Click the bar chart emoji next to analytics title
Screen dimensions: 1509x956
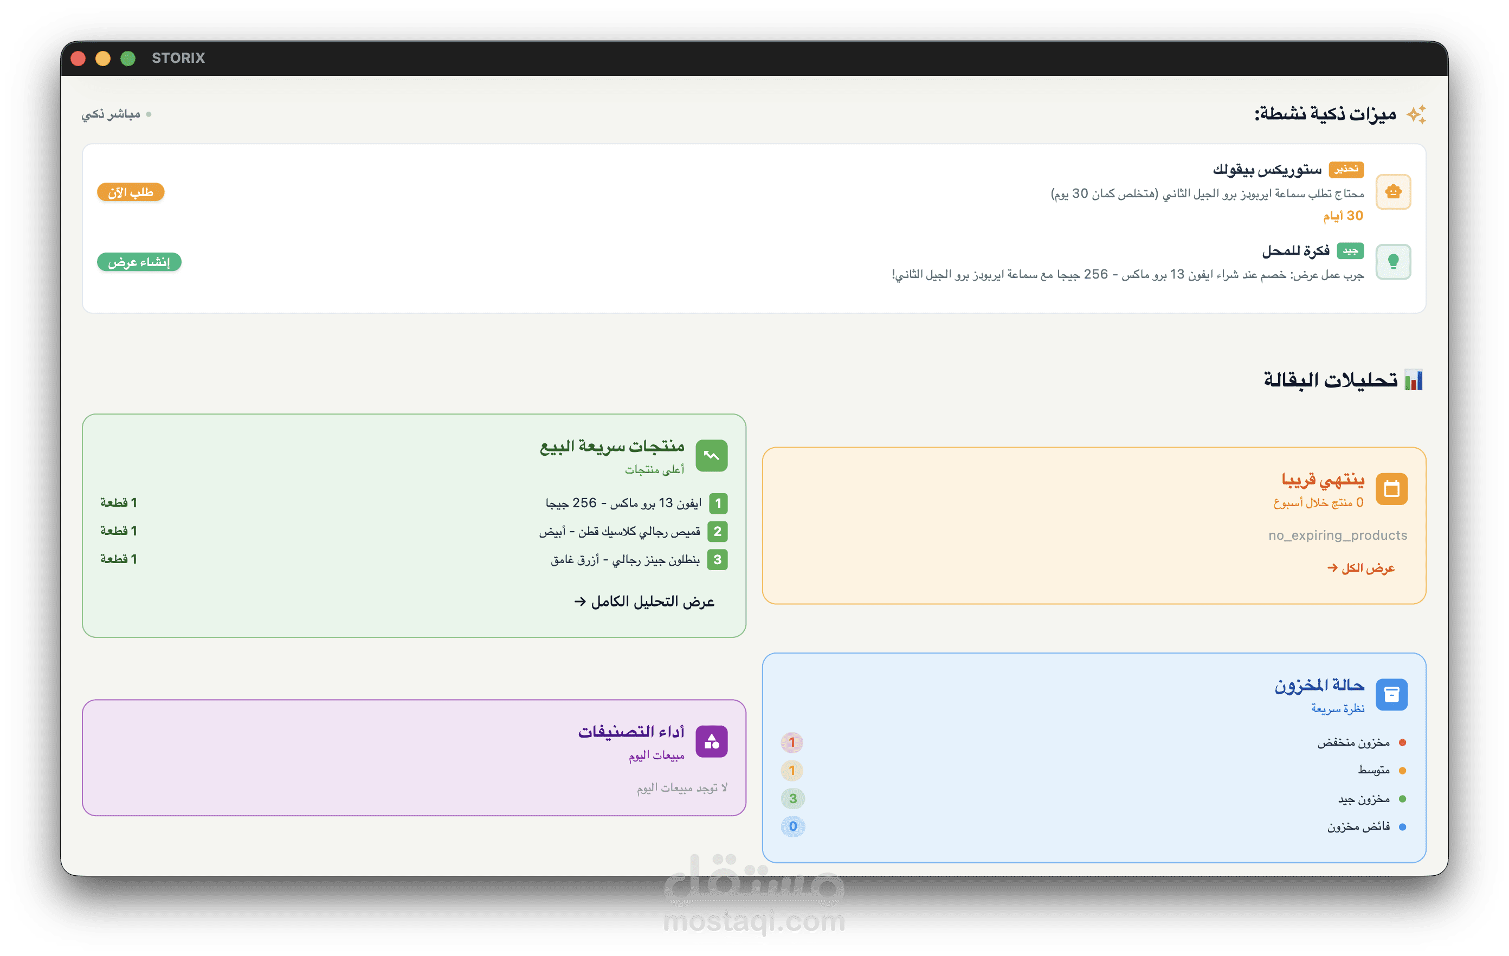(x=1413, y=380)
